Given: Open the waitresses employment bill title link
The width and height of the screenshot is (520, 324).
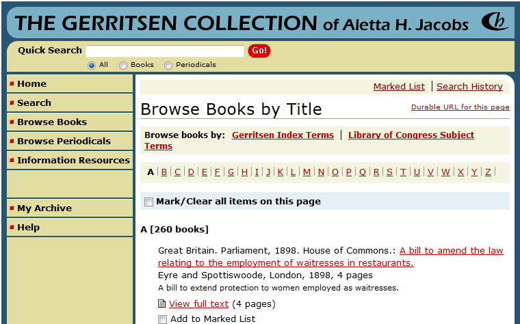Looking at the screenshot, I should [286, 263].
